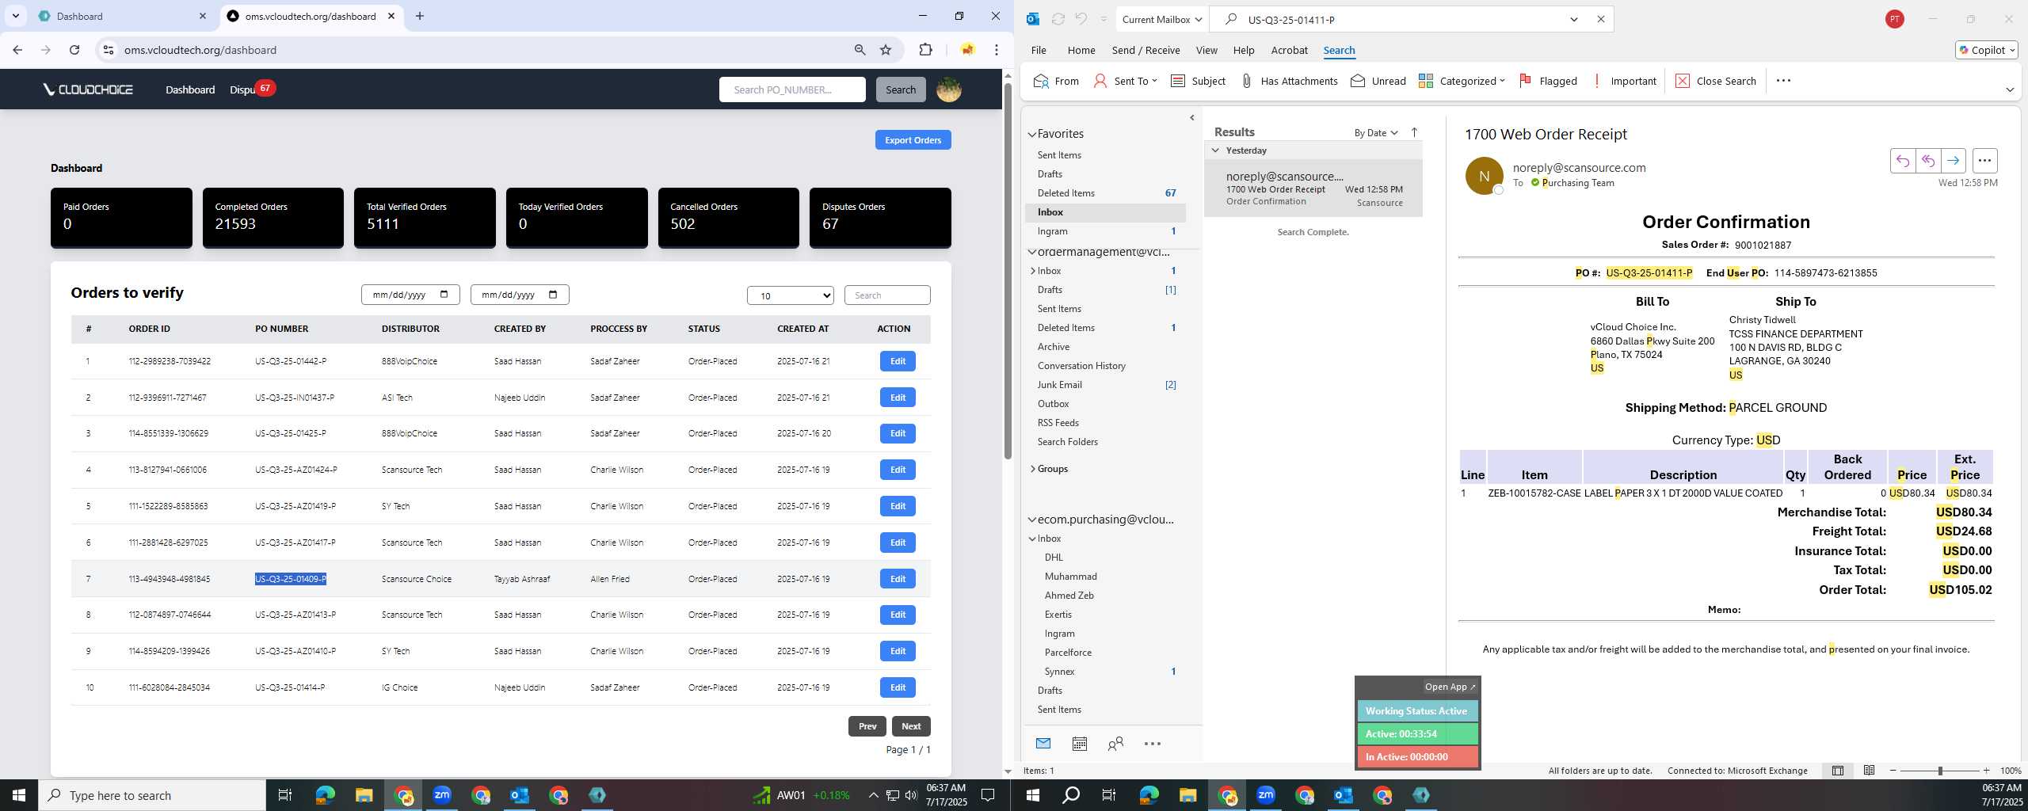Collapse ecom.purchasing mailbox folders

1032,520
